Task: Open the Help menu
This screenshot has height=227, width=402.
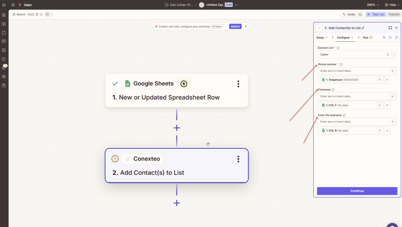Action: click(x=393, y=5)
